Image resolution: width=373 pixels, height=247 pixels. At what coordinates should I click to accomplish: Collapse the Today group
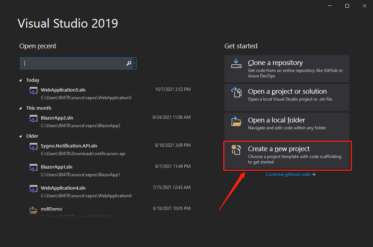pyautogui.click(x=21, y=80)
